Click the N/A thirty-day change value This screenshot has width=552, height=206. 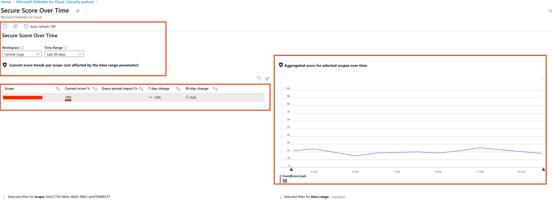click(x=193, y=97)
